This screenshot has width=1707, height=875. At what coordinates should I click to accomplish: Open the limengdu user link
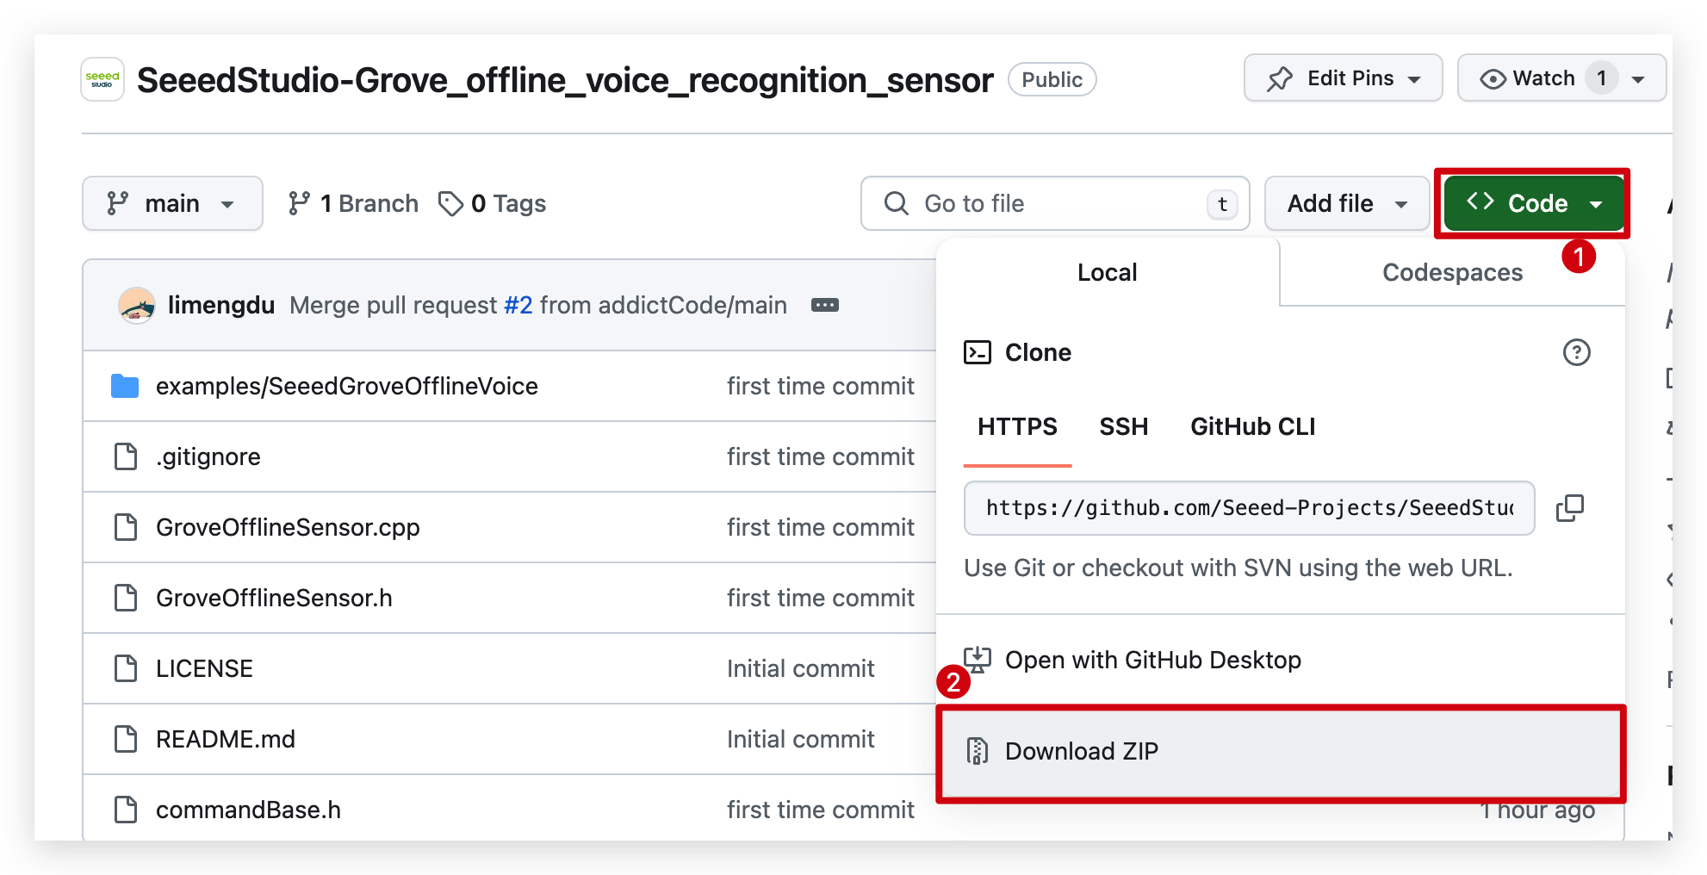[220, 305]
